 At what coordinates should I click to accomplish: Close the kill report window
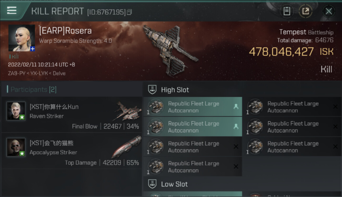click(x=329, y=11)
